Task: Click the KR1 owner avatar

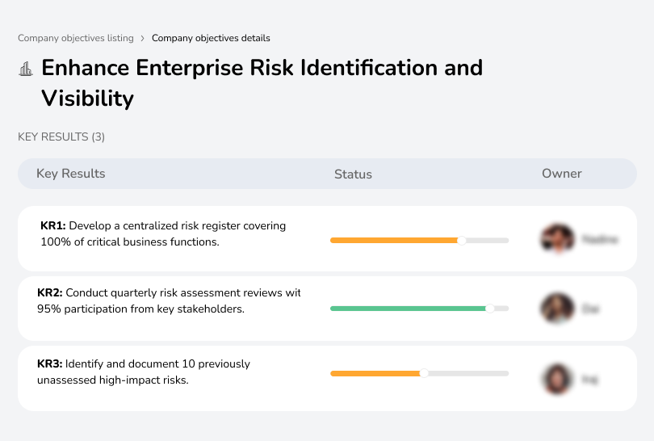Action: tap(558, 239)
